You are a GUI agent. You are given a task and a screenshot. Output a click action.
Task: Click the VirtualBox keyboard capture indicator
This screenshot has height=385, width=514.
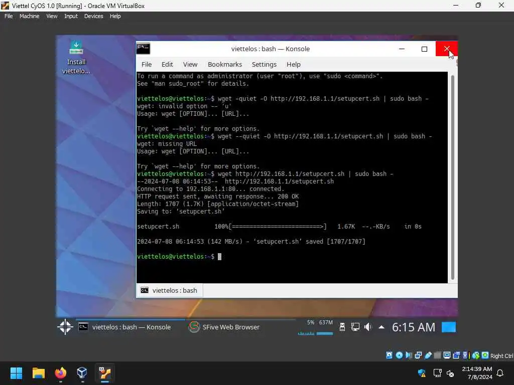(x=485, y=355)
